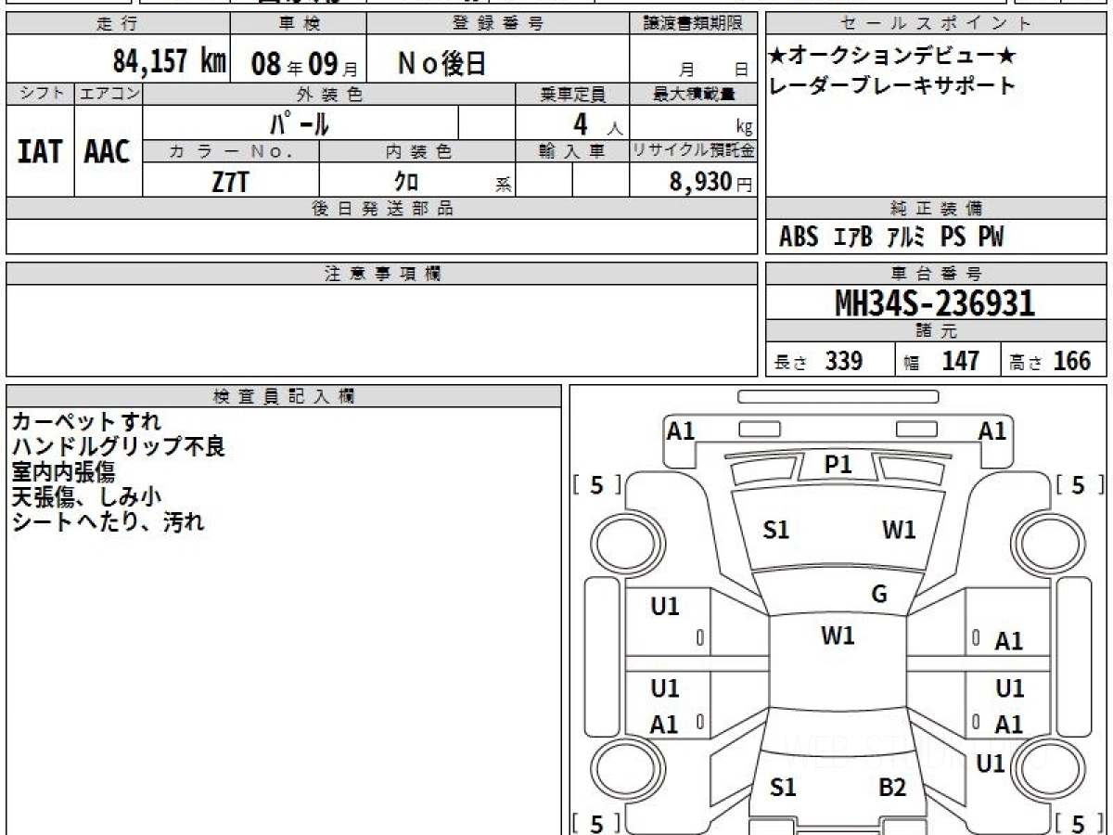Select the シフト header cell

[x=40, y=94]
